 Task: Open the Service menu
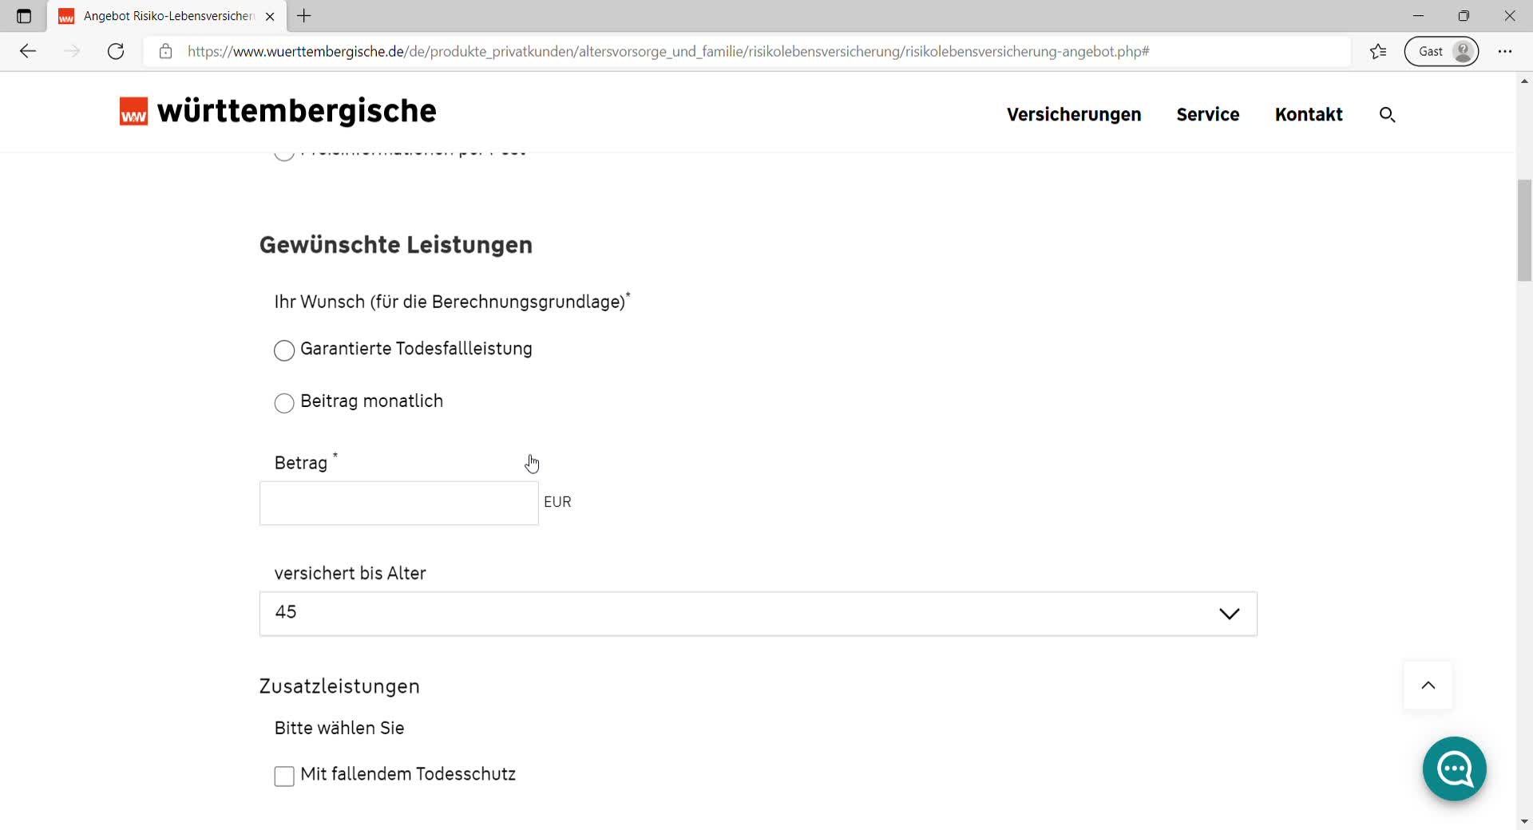click(1207, 115)
